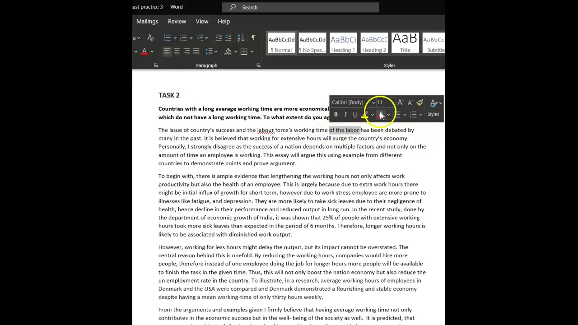Toggle Align Right in the ribbon
Image resolution: width=578 pixels, height=325 pixels.
point(186,51)
